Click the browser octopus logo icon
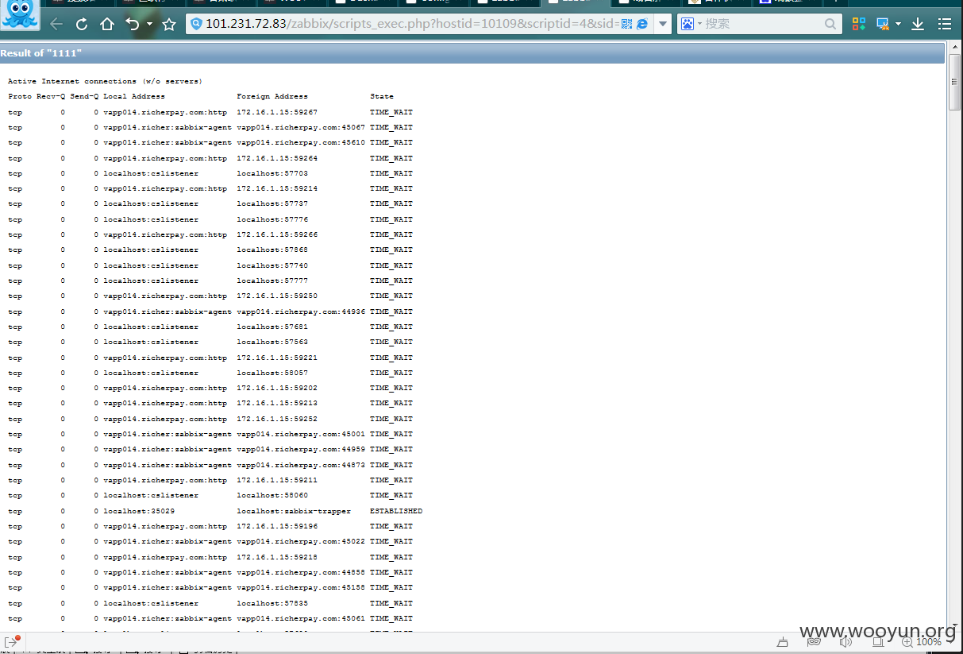Viewport: 963px width, 654px height. [20, 15]
